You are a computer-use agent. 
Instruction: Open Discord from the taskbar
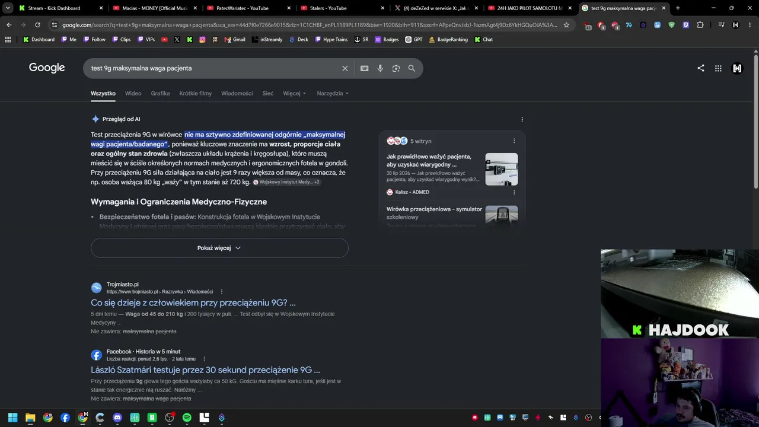tap(117, 418)
